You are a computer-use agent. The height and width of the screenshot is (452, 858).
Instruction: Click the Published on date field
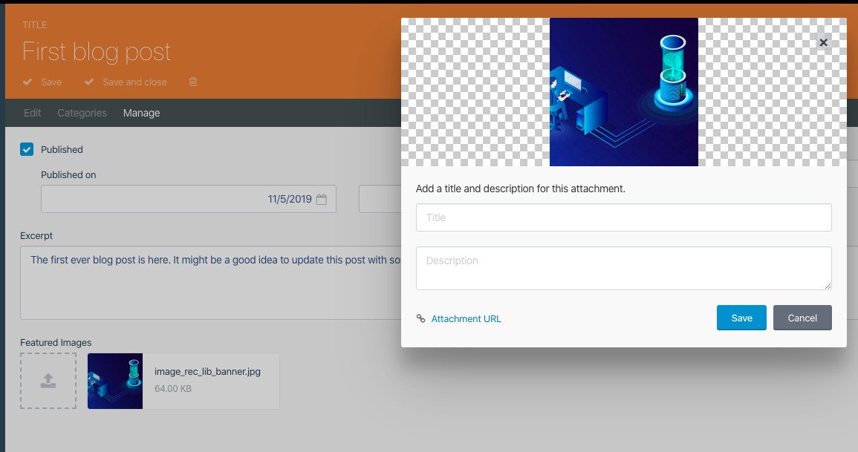click(188, 199)
